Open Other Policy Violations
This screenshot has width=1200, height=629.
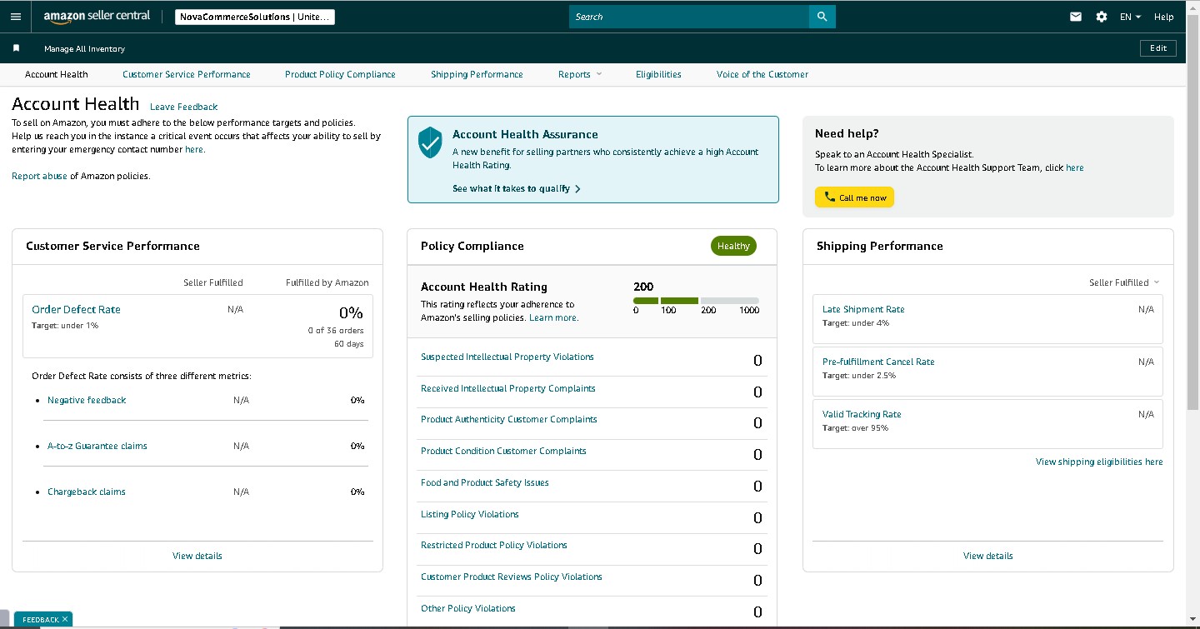point(468,608)
